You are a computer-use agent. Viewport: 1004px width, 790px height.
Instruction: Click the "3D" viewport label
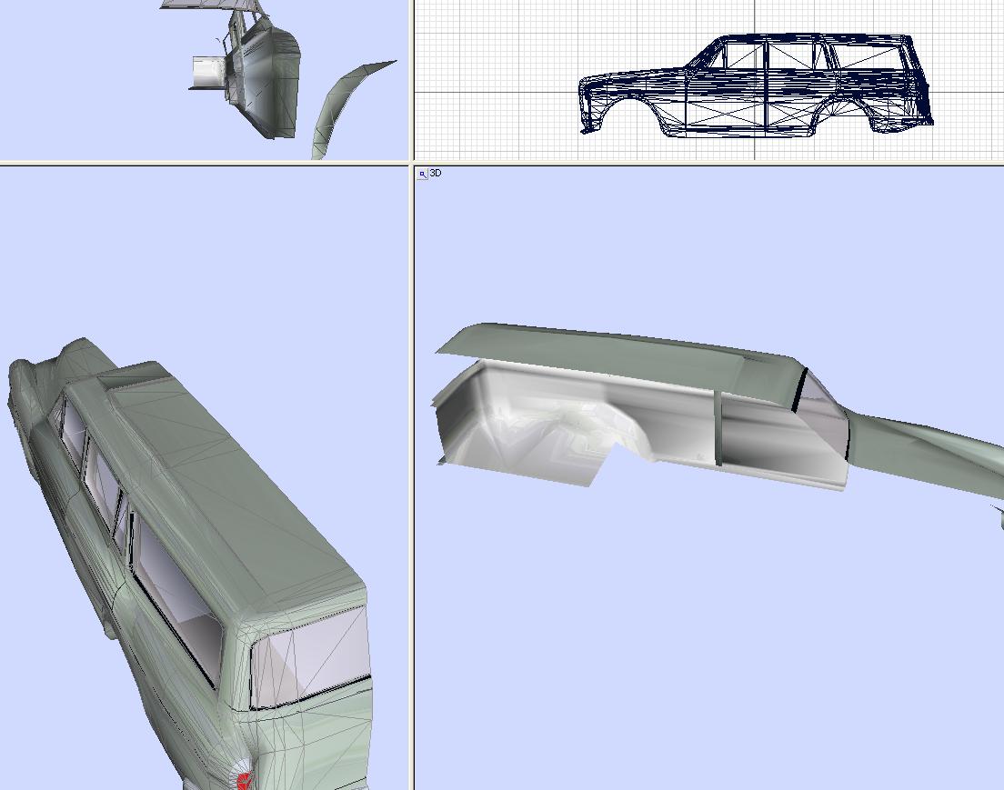coord(436,173)
